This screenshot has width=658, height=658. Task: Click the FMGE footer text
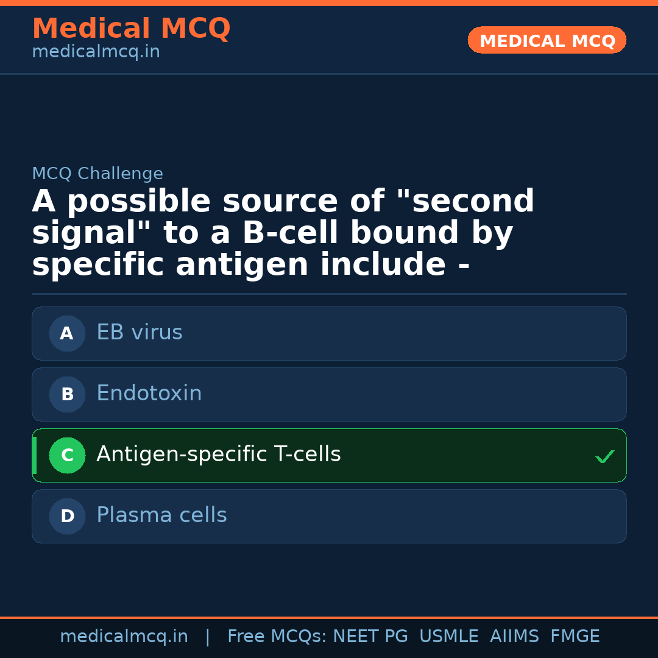click(x=575, y=637)
